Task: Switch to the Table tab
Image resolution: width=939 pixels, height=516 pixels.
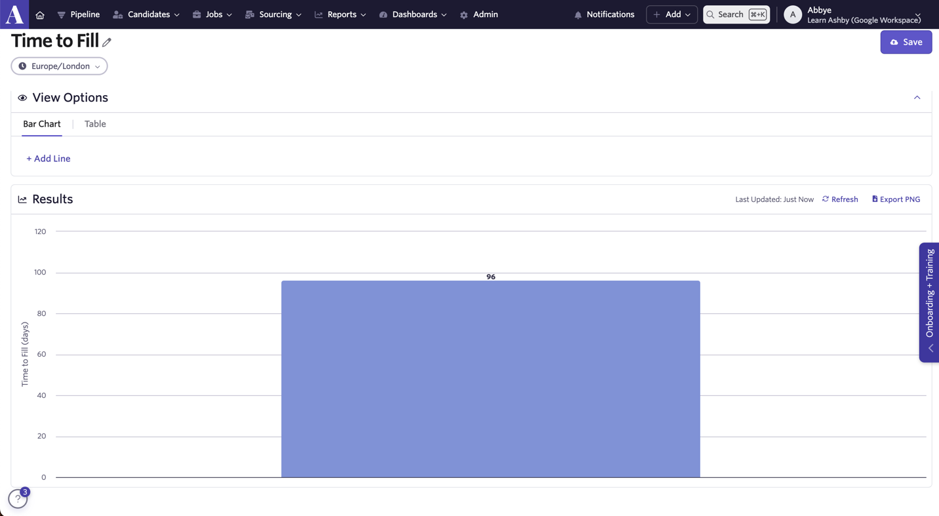Action: click(x=95, y=124)
